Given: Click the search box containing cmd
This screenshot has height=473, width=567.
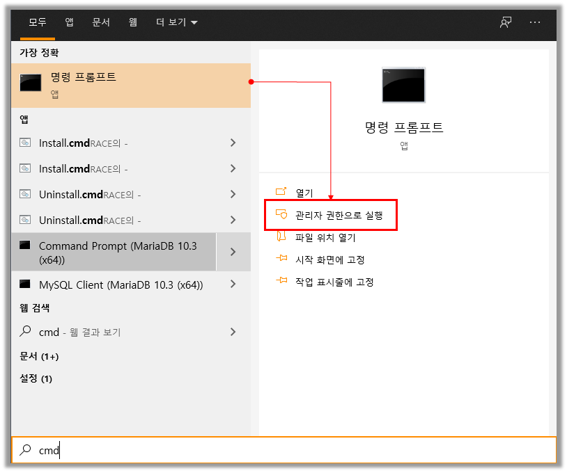Looking at the screenshot, I should coord(284,450).
